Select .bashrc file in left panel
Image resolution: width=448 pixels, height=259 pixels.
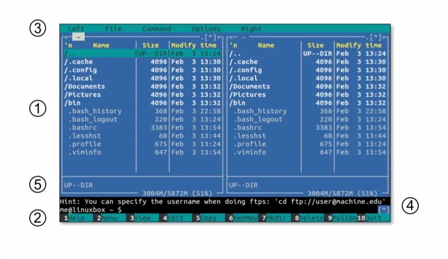(x=142, y=128)
